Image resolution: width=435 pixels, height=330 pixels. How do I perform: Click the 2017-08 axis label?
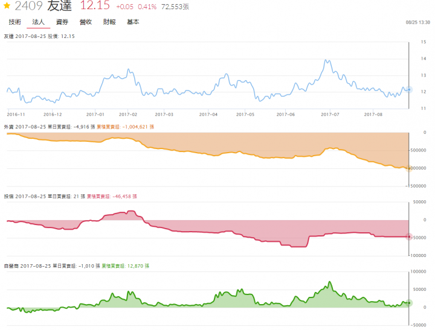coord(373,115)
